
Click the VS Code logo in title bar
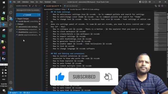point(10,2)
